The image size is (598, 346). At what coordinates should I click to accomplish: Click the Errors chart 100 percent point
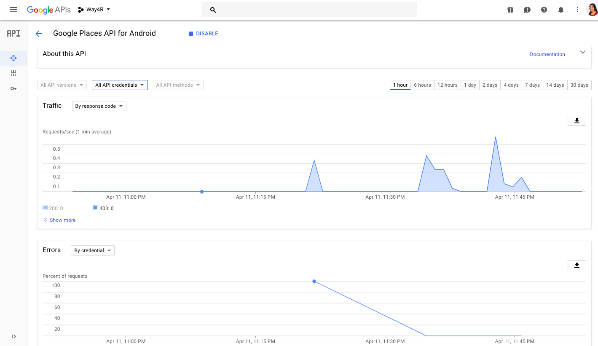point(314,281)
